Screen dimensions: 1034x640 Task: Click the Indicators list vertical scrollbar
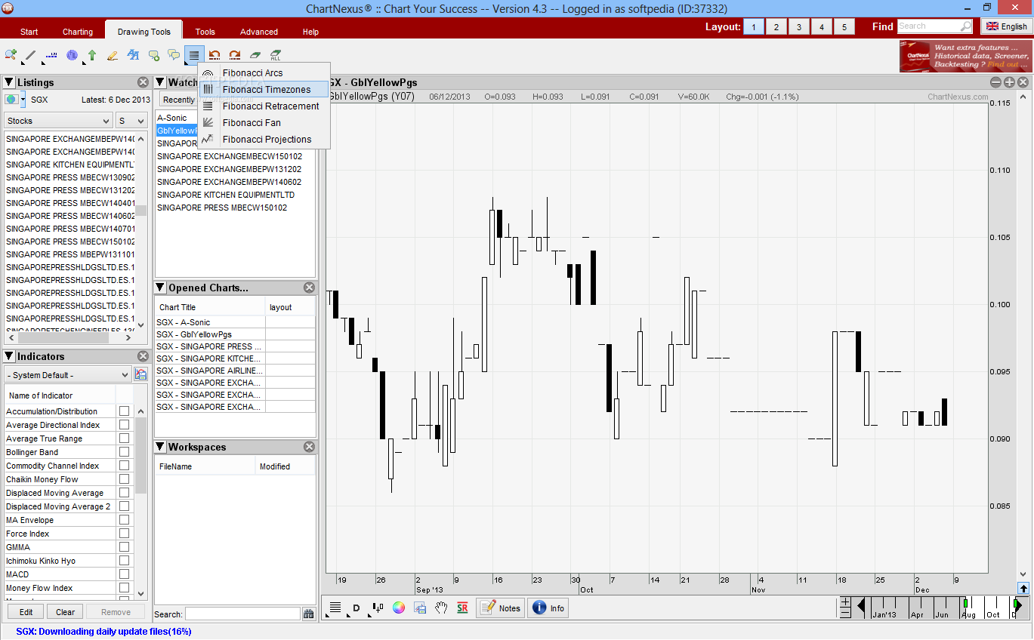[x=140, y=501]
